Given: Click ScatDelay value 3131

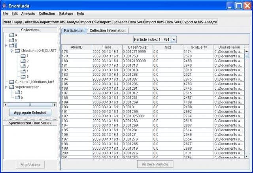Looking at the screenshot, I should (198, 153).
